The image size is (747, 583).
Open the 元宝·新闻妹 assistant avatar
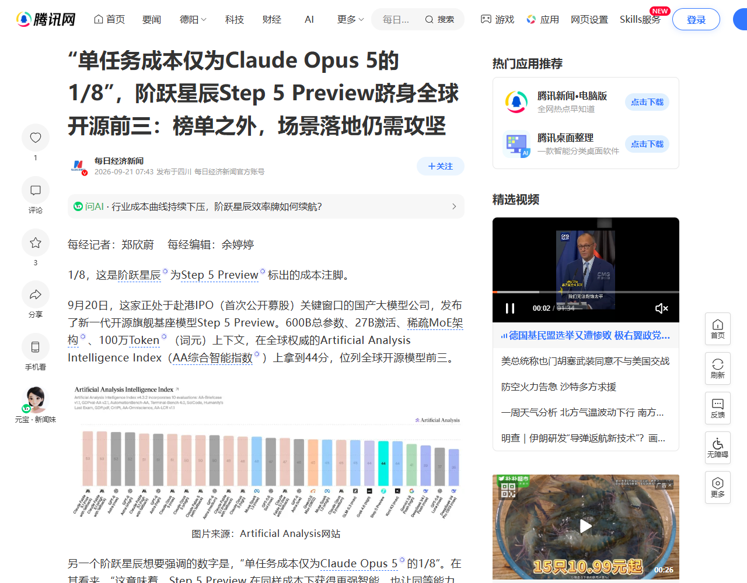point(36,400)
